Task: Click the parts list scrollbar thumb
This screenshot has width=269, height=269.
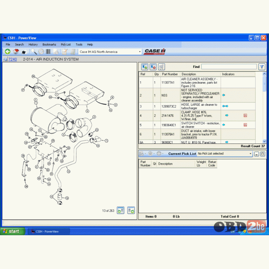Action: (265, 84)
